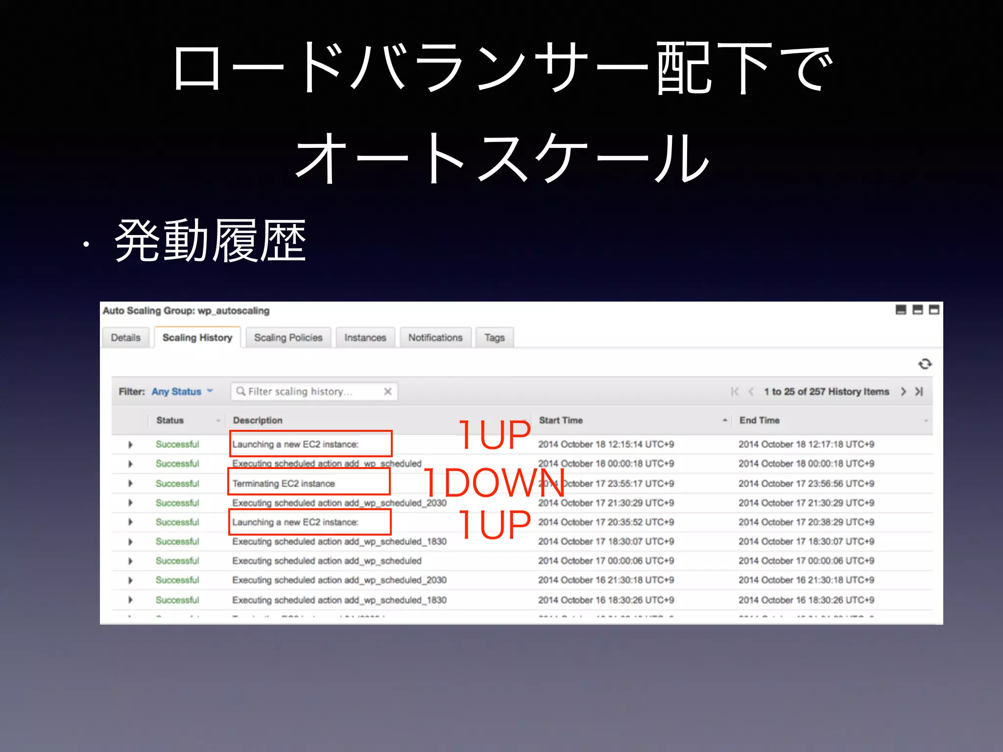
Task: Expand row starting 2014 October 17 18:30:07
Action: pyautogui.click(x=130, y=541)
